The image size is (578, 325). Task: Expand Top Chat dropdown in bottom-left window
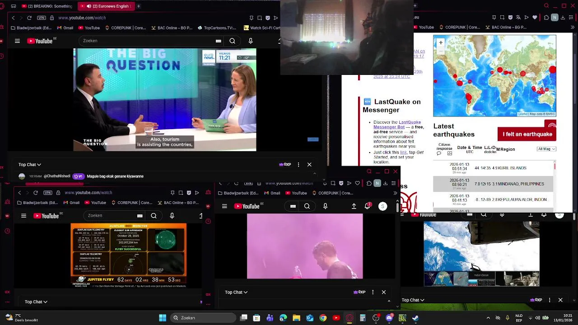click(x=36, y=302)
